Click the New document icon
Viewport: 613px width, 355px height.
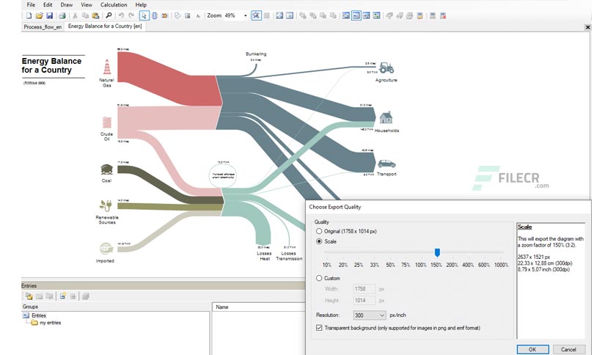29,15
